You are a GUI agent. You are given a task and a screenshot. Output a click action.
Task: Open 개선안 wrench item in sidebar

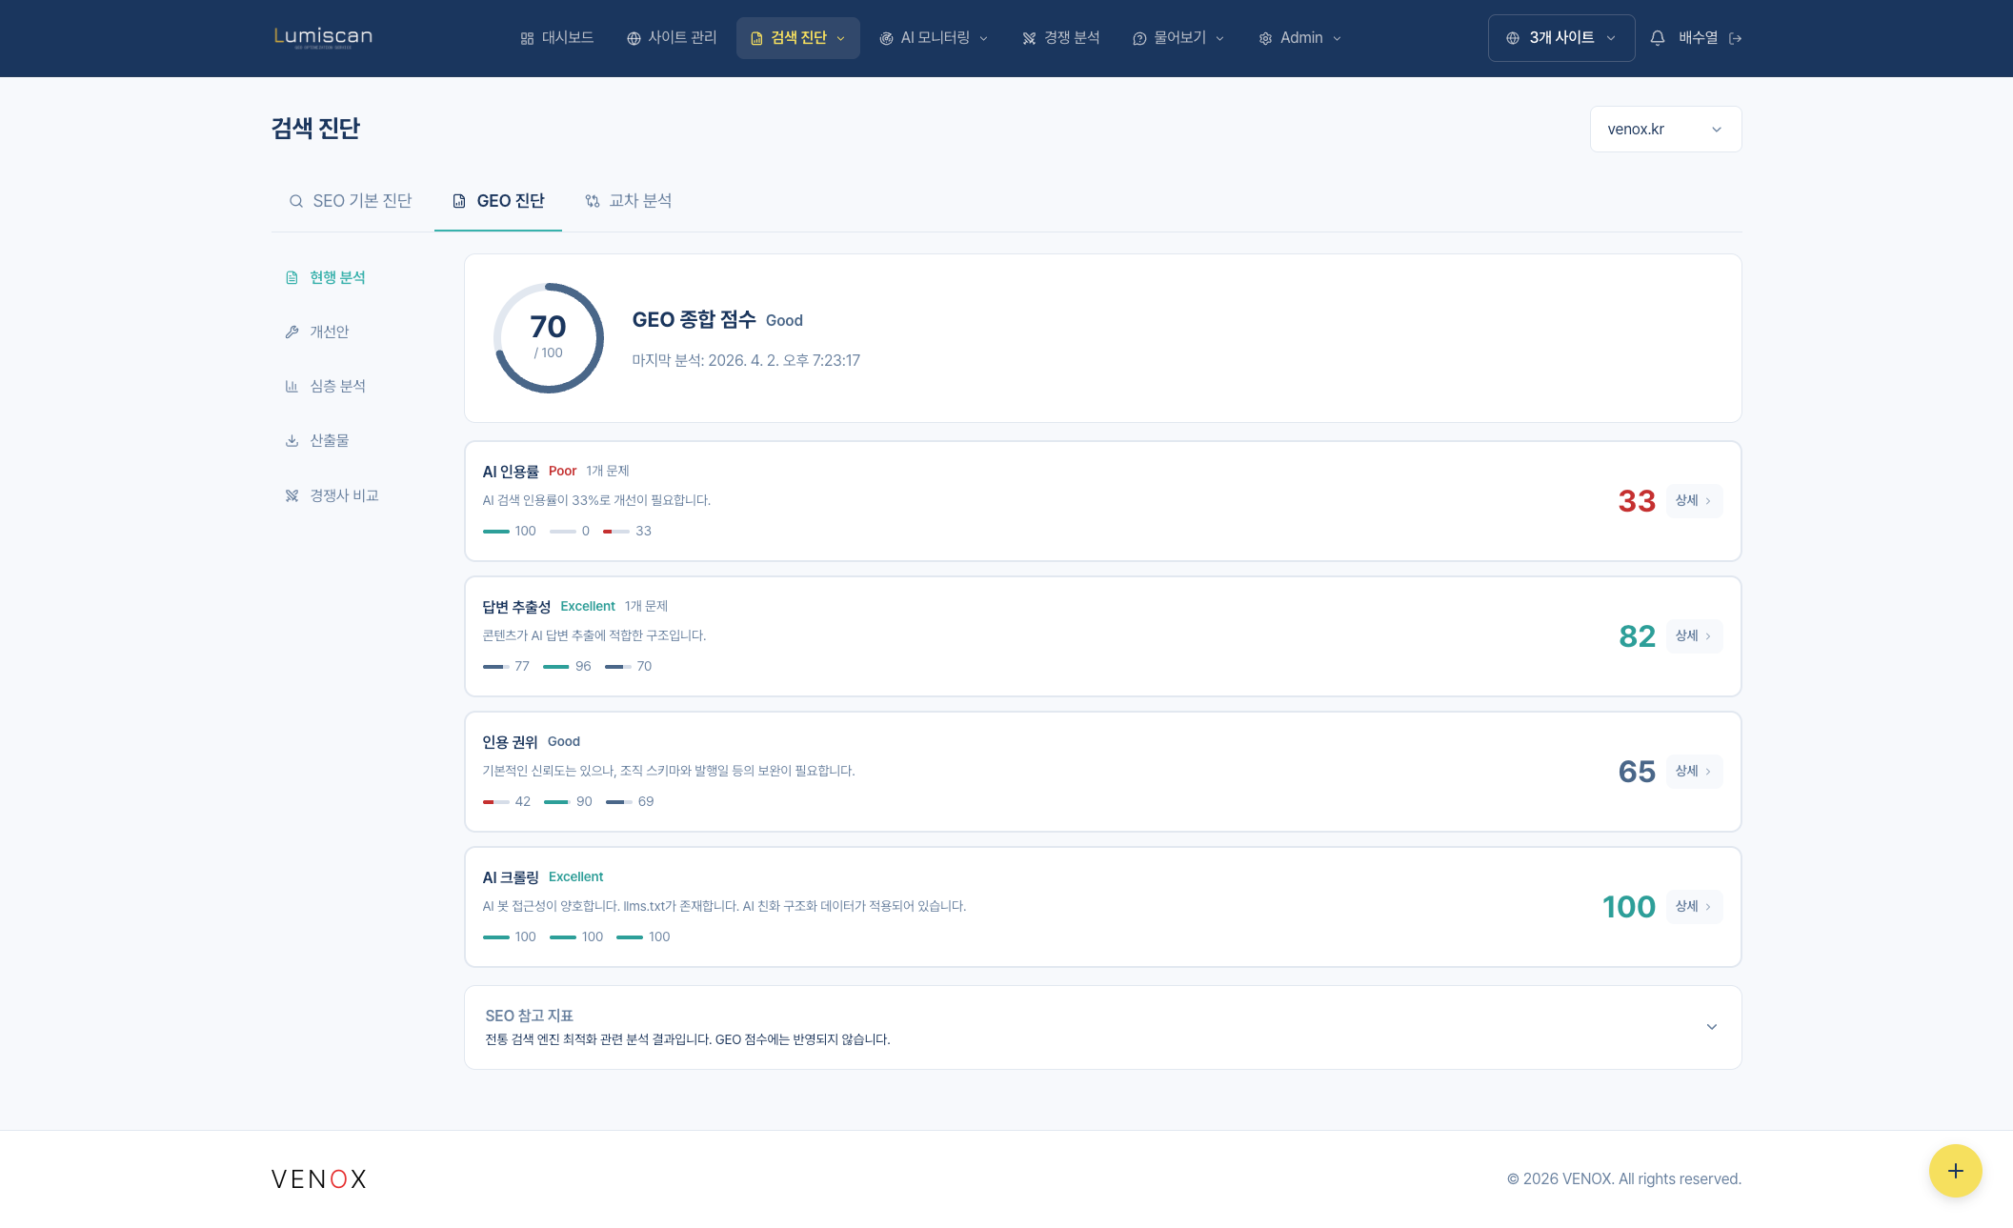[329, 332]
